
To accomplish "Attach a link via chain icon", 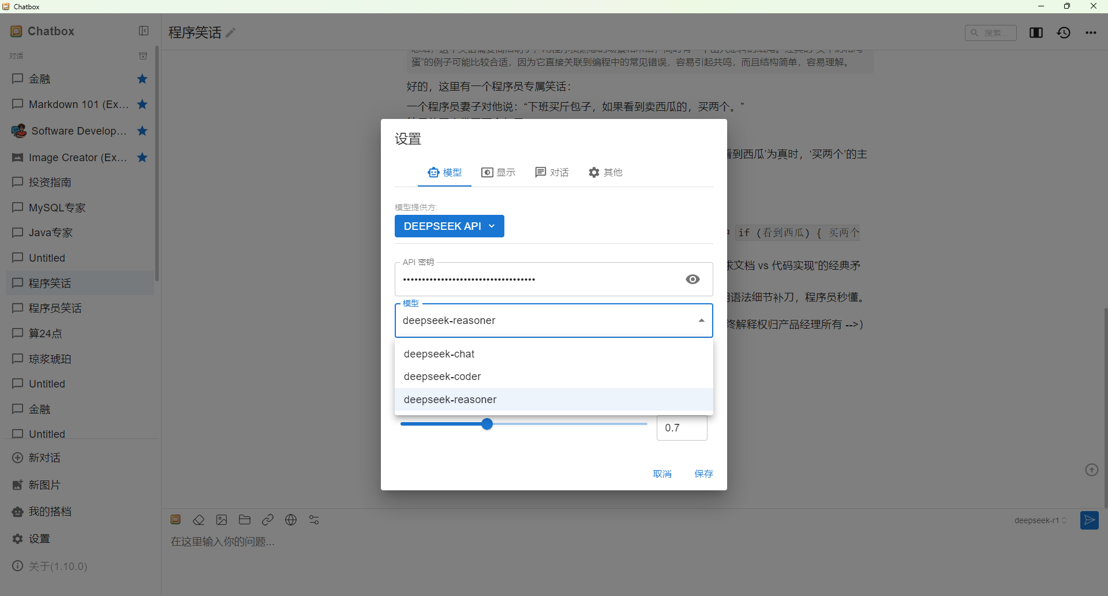I will (x=268, y=520).
